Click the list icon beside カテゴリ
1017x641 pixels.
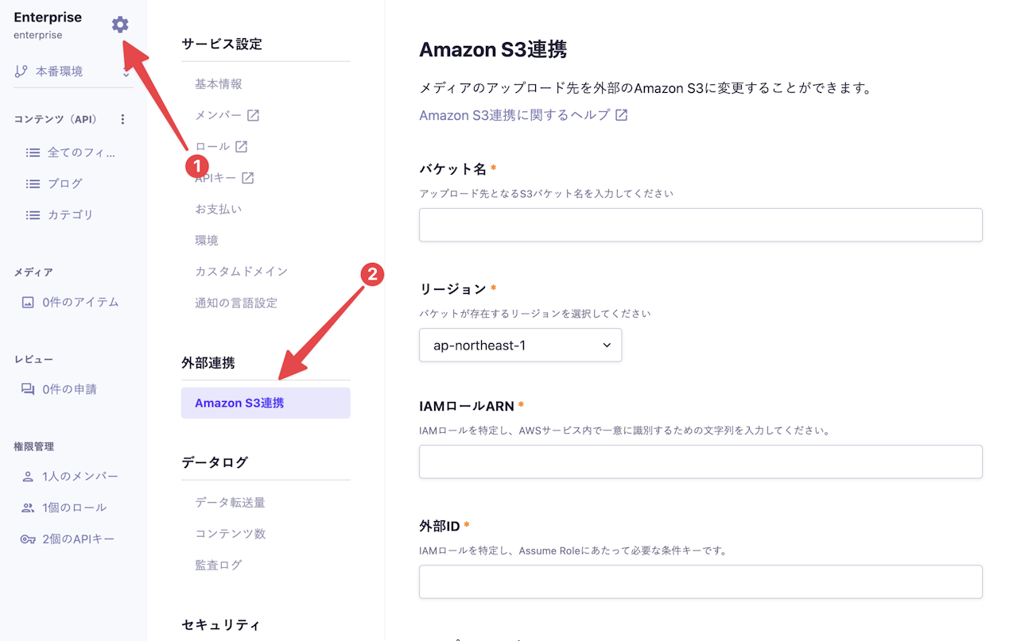click(33, 214)
